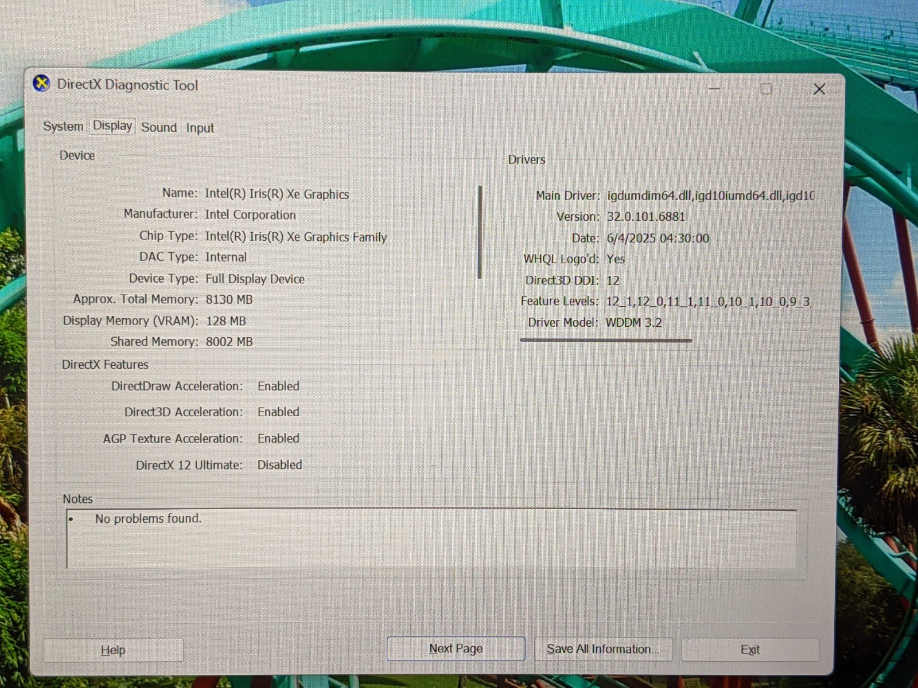Click the 'Driver Model:' label

(x=563, y=322)
